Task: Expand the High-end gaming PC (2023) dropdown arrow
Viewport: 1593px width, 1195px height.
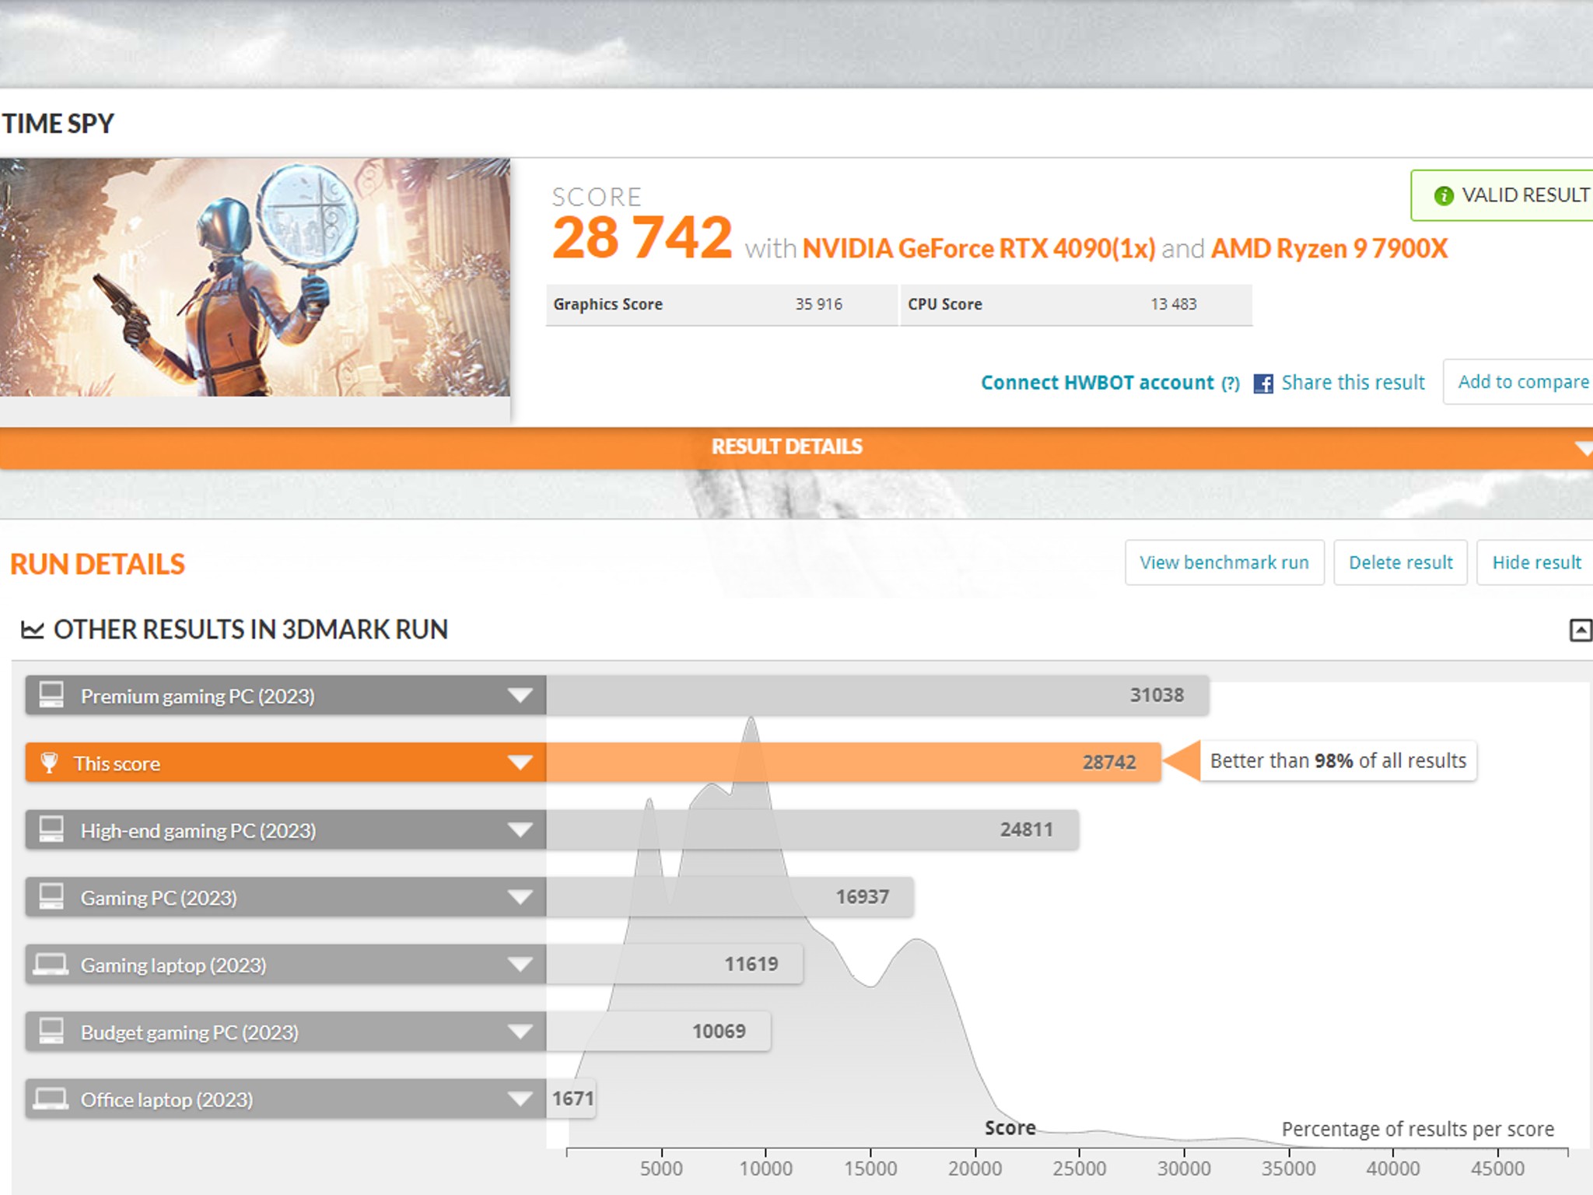Action: 520,830
